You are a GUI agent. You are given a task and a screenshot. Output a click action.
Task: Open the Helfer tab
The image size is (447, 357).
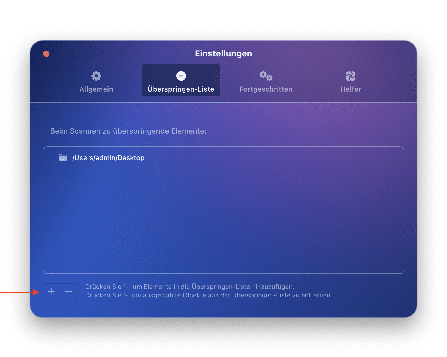pos(351,81)
